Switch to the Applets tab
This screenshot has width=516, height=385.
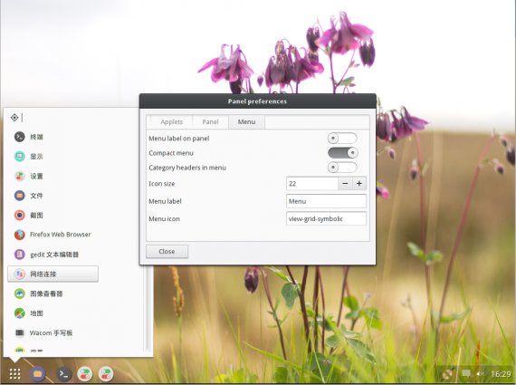(171, 122)
